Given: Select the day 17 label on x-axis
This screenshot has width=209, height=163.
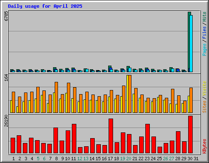Looking at the screenshot, I should [x=110, y=159].
